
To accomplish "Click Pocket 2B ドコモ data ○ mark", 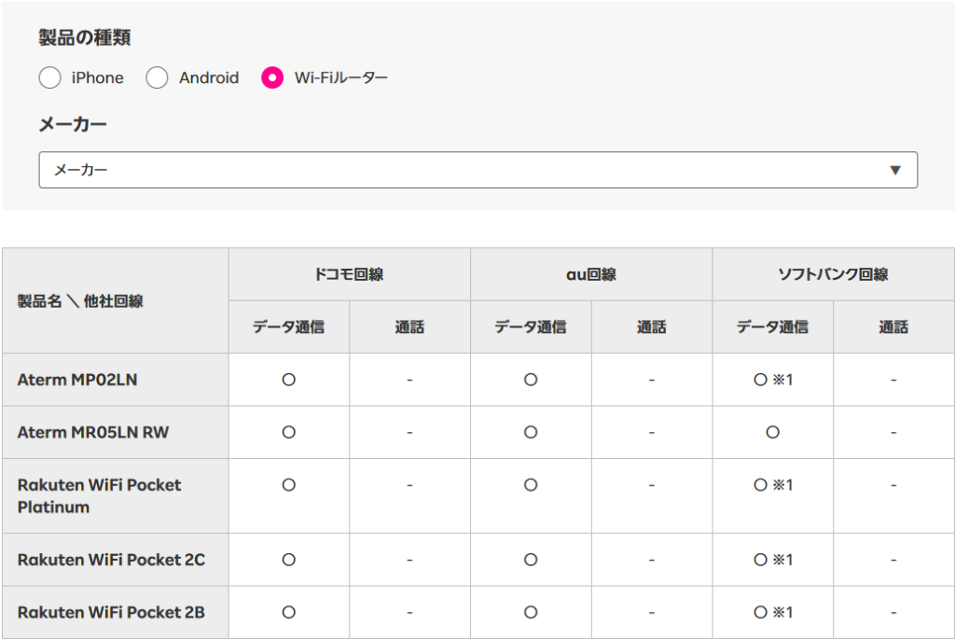I will tap(289, 612).
